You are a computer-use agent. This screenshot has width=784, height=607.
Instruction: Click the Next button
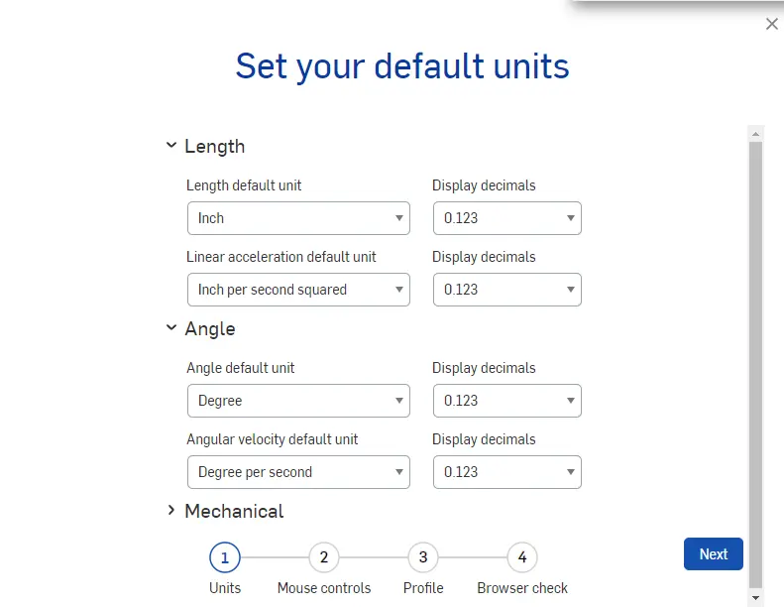coord(713,554)
